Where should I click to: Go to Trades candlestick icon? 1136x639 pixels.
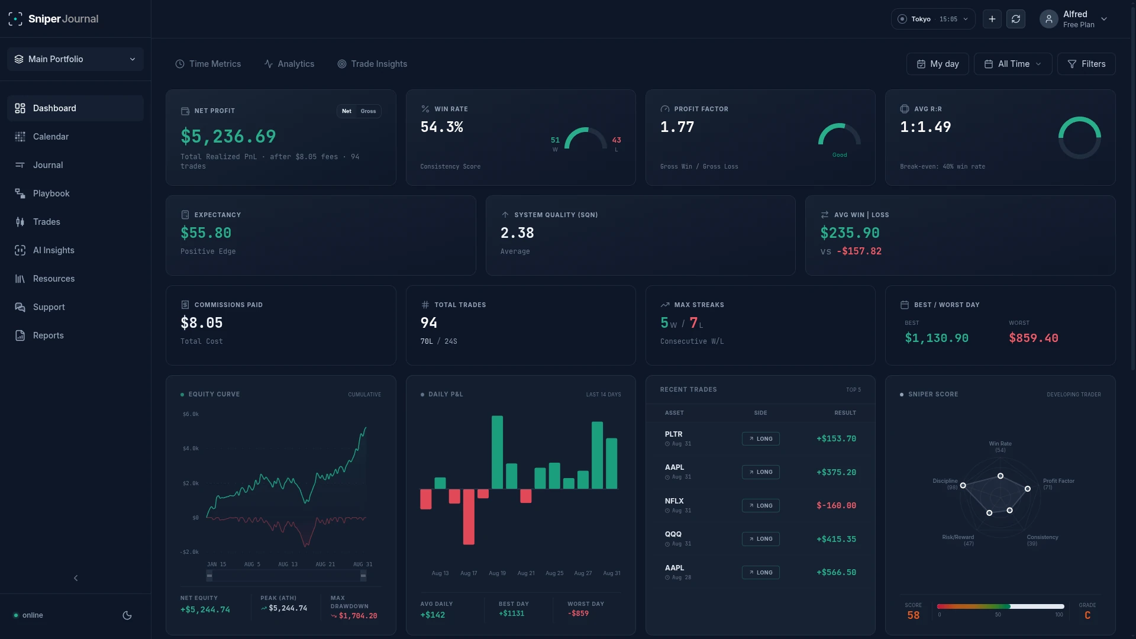coord(20,222)
